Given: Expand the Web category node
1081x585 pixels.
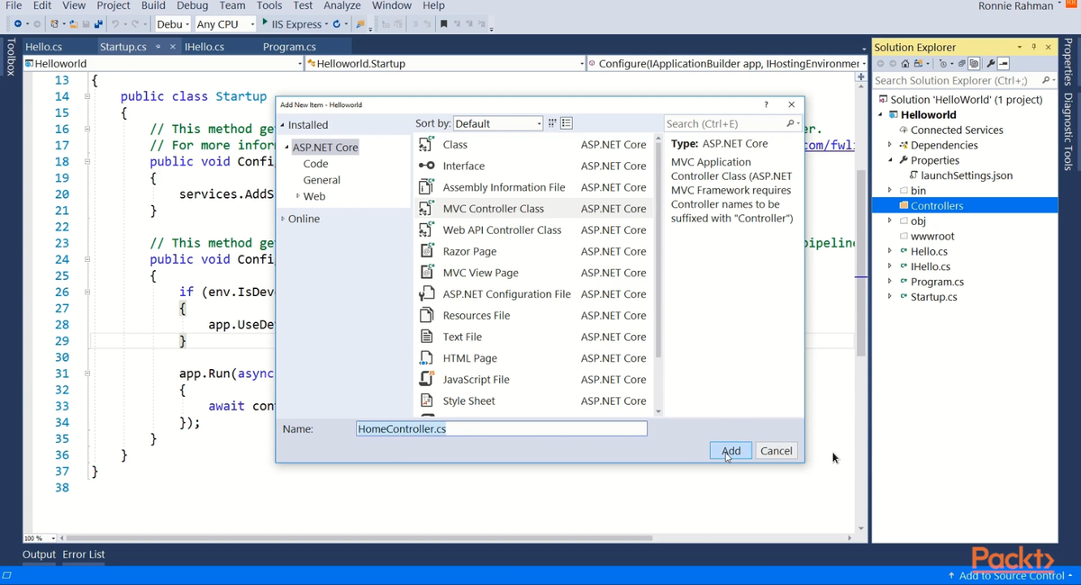Looking at the screenshot, I should point(298,195).
